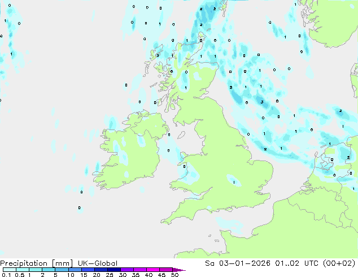
Task: Click the "50" legend scale label
Action: pos(175,275)
